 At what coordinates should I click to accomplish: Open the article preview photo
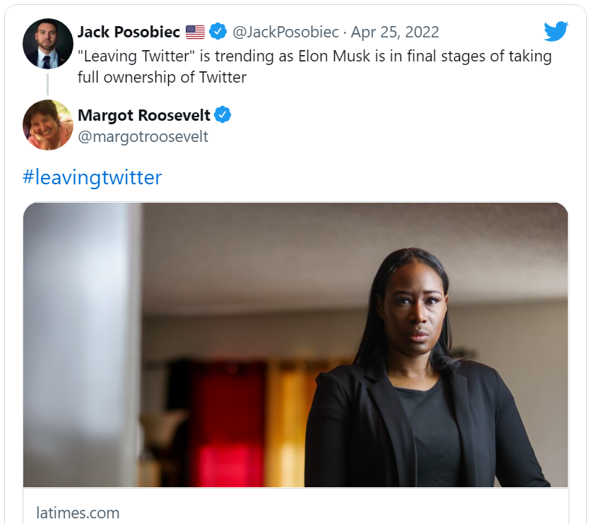point(295,345)
